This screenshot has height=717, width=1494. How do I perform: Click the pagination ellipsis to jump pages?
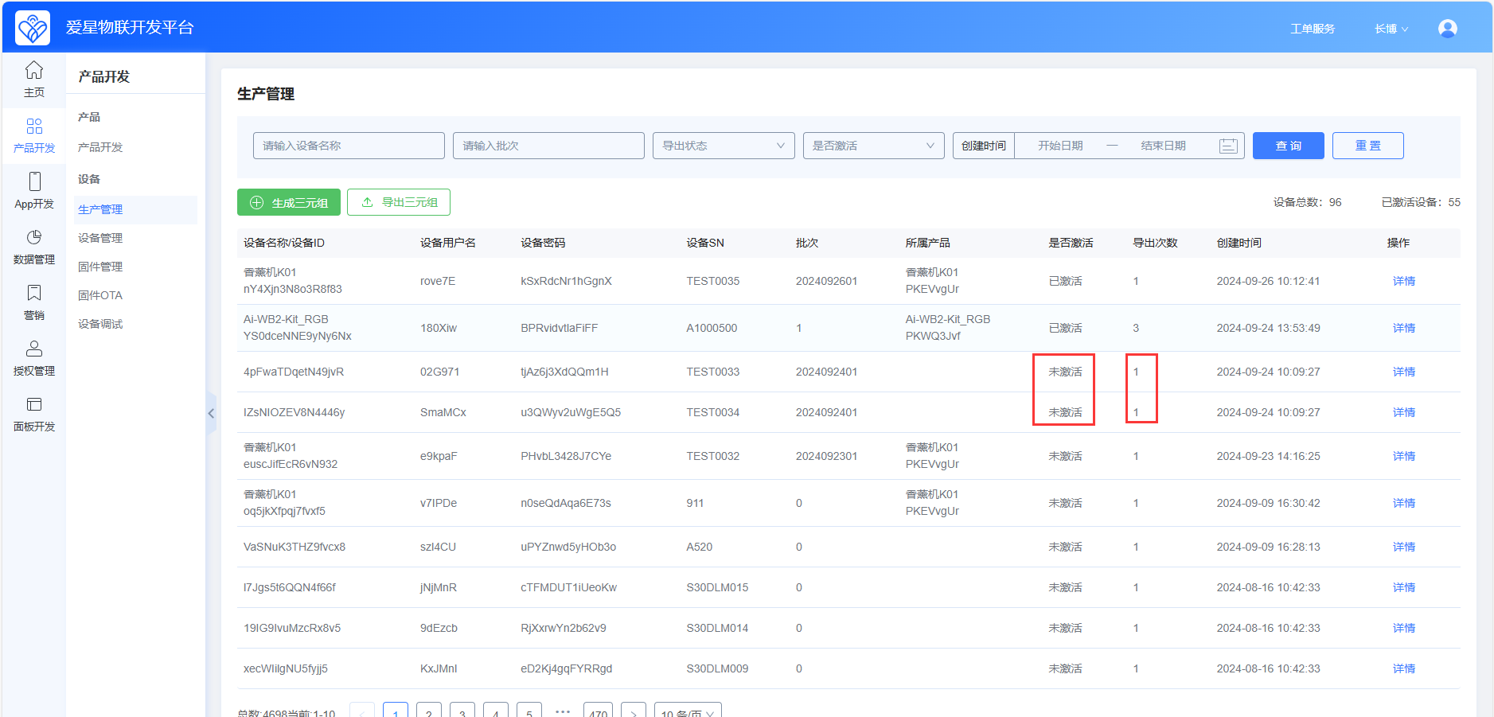point(563,711)
